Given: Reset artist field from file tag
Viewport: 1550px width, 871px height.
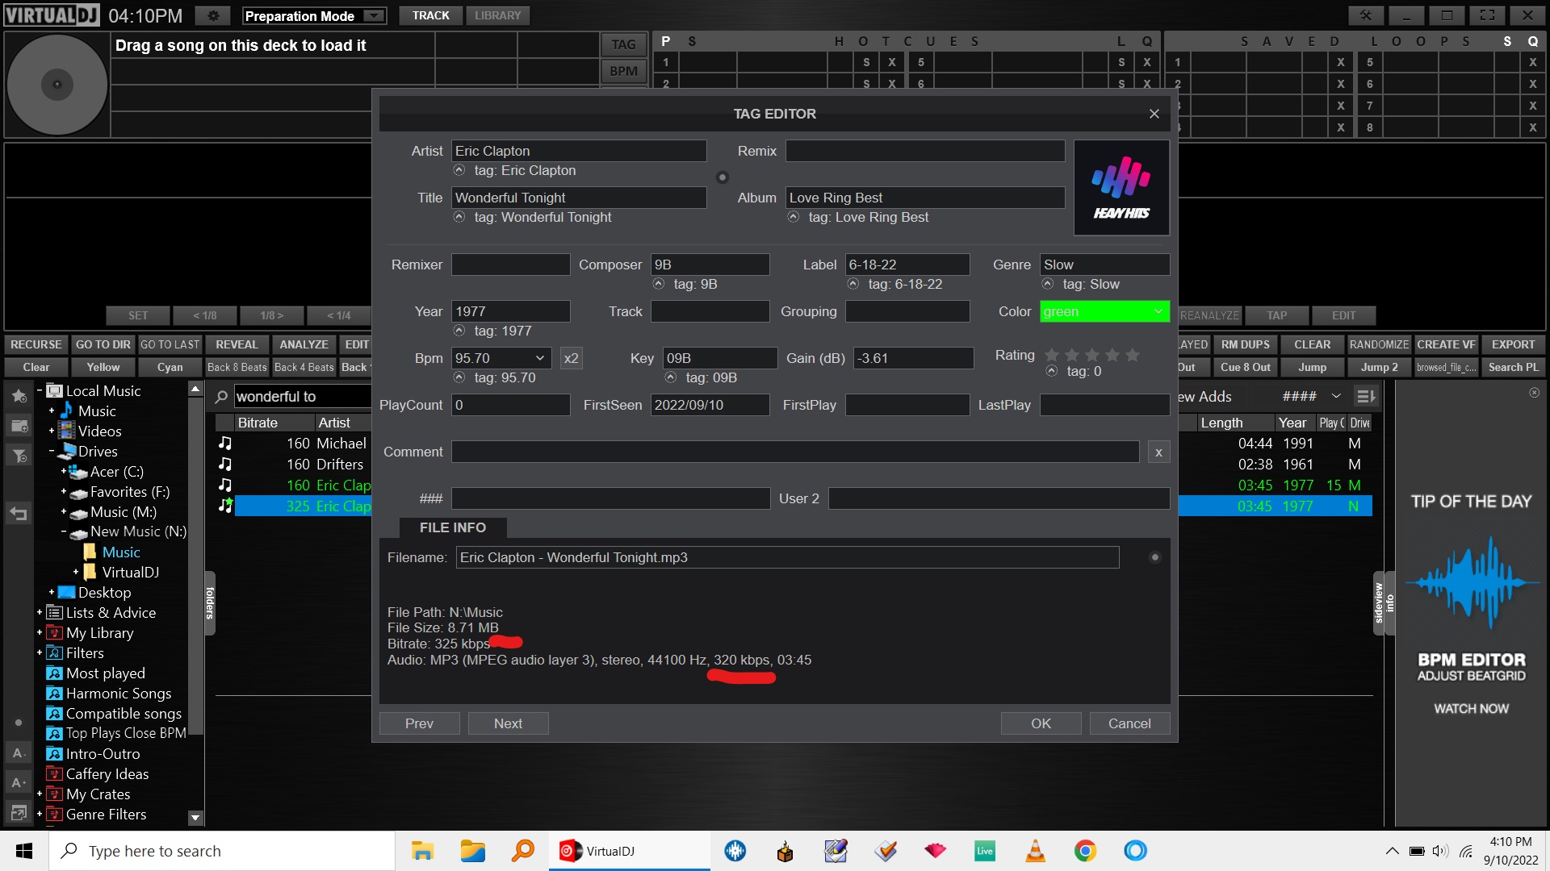Looking at the screenshot, I should coord(459,170).
